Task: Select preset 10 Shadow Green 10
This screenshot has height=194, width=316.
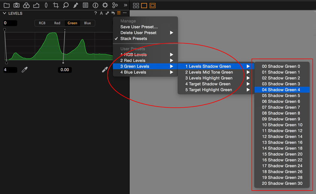Action: [282, 125]
